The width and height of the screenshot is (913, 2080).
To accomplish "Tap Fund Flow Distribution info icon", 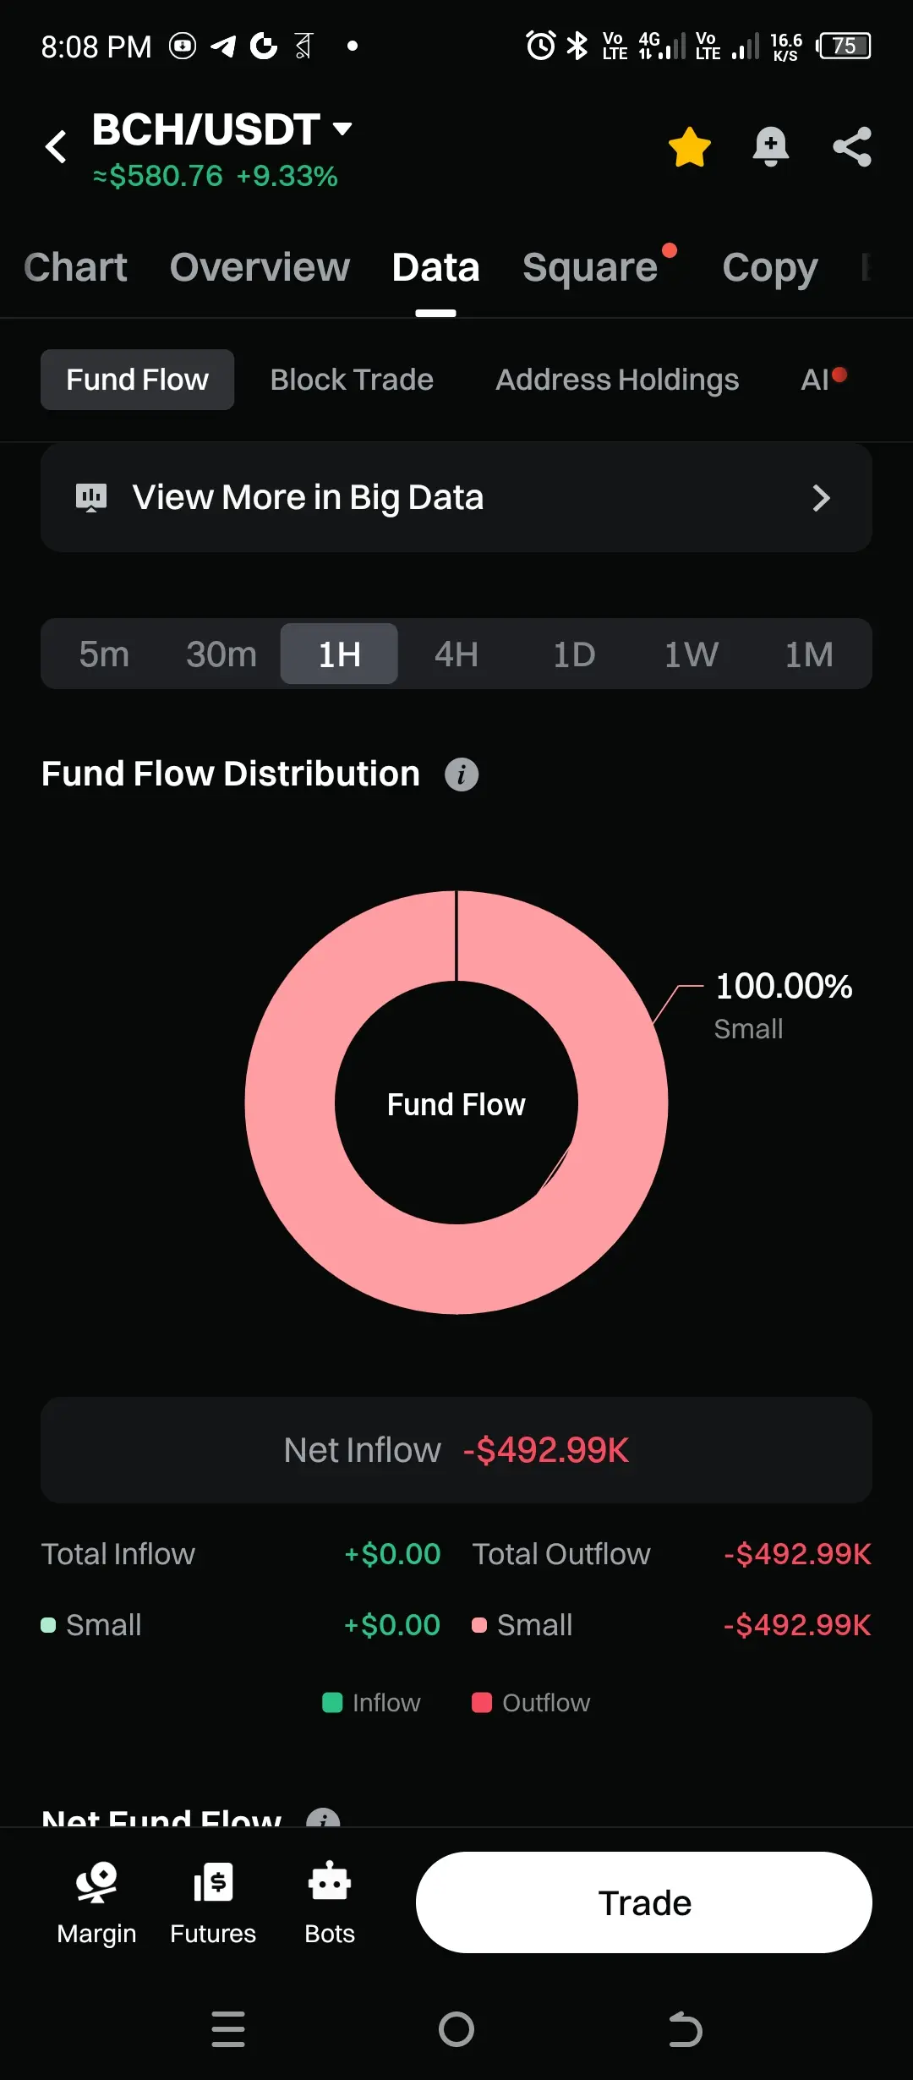I will (462, 775).
